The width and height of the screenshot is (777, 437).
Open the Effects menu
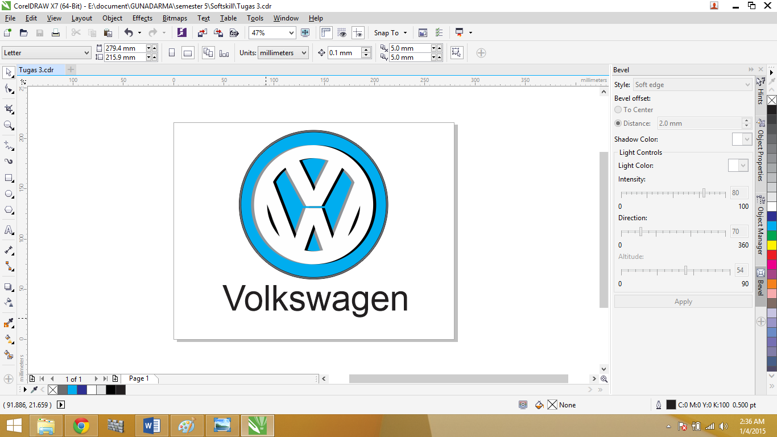tap(142, 18)
